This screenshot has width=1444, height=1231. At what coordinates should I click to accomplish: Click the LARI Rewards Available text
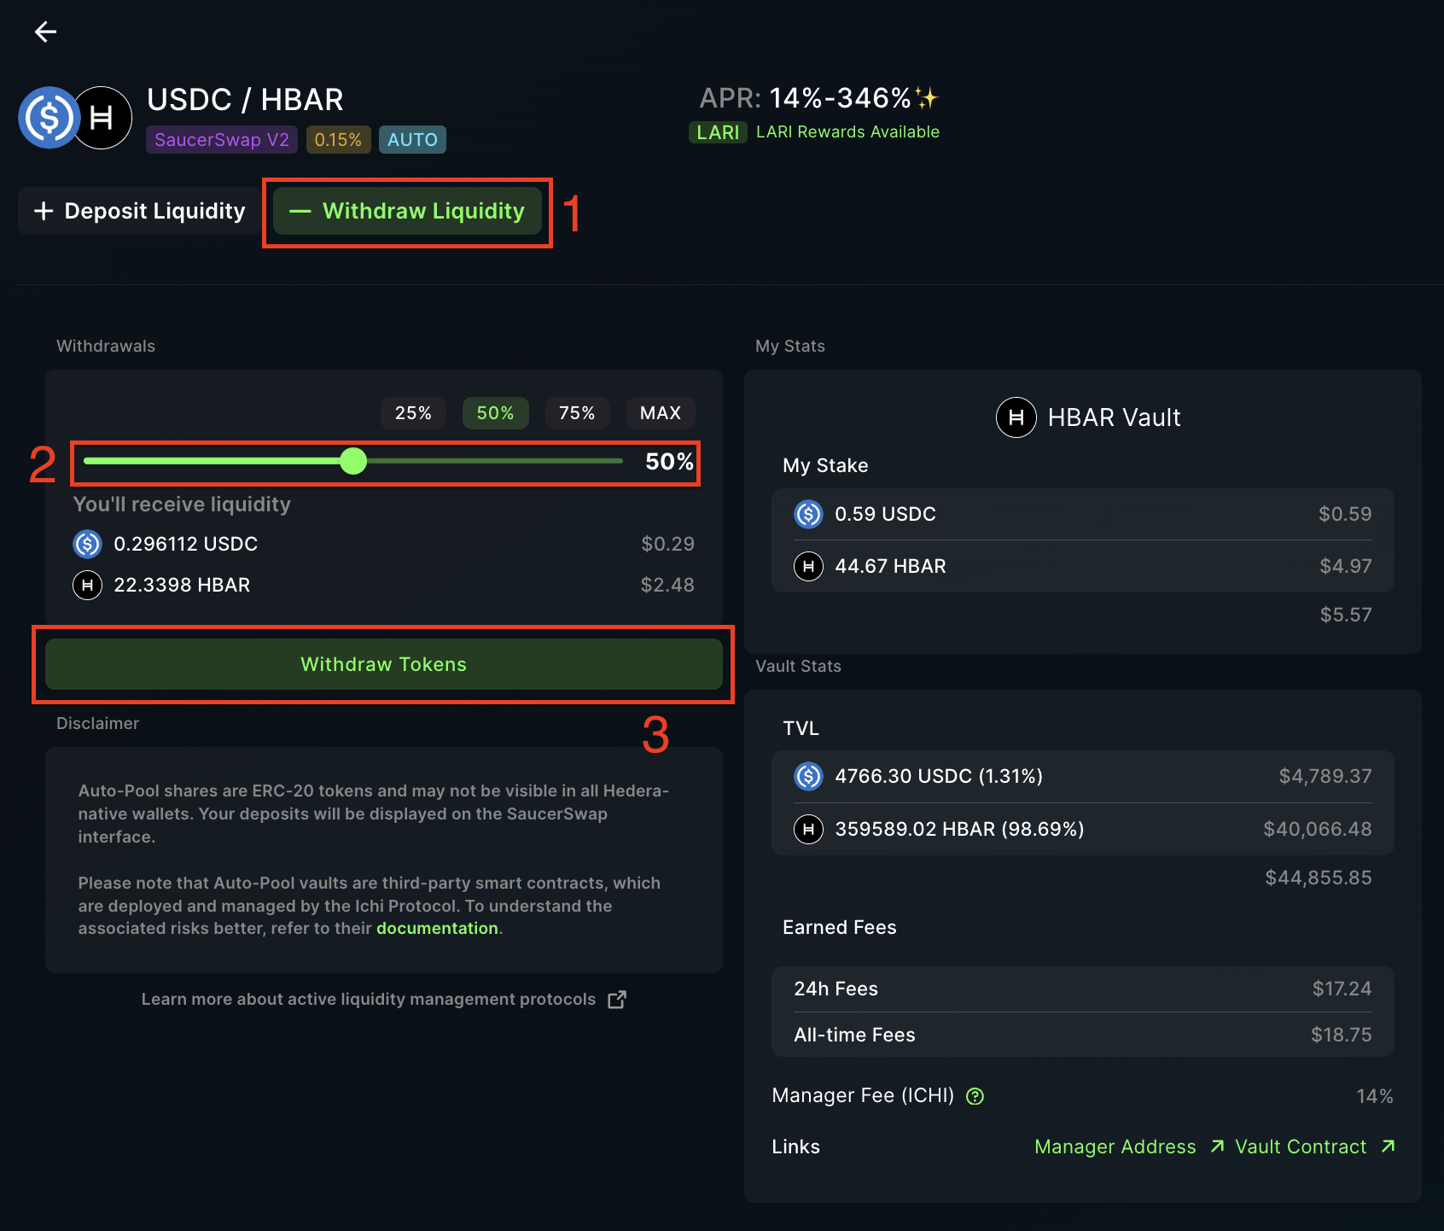(x=847, y=132)
